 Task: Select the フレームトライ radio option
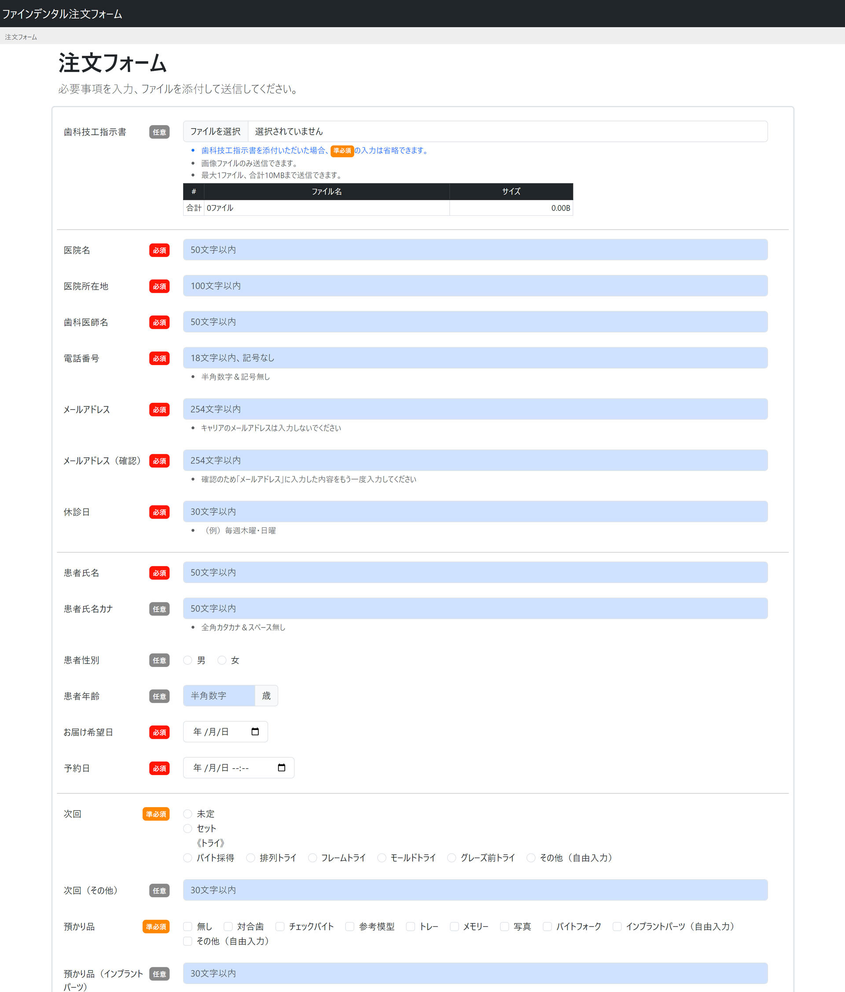click(312, 857)
